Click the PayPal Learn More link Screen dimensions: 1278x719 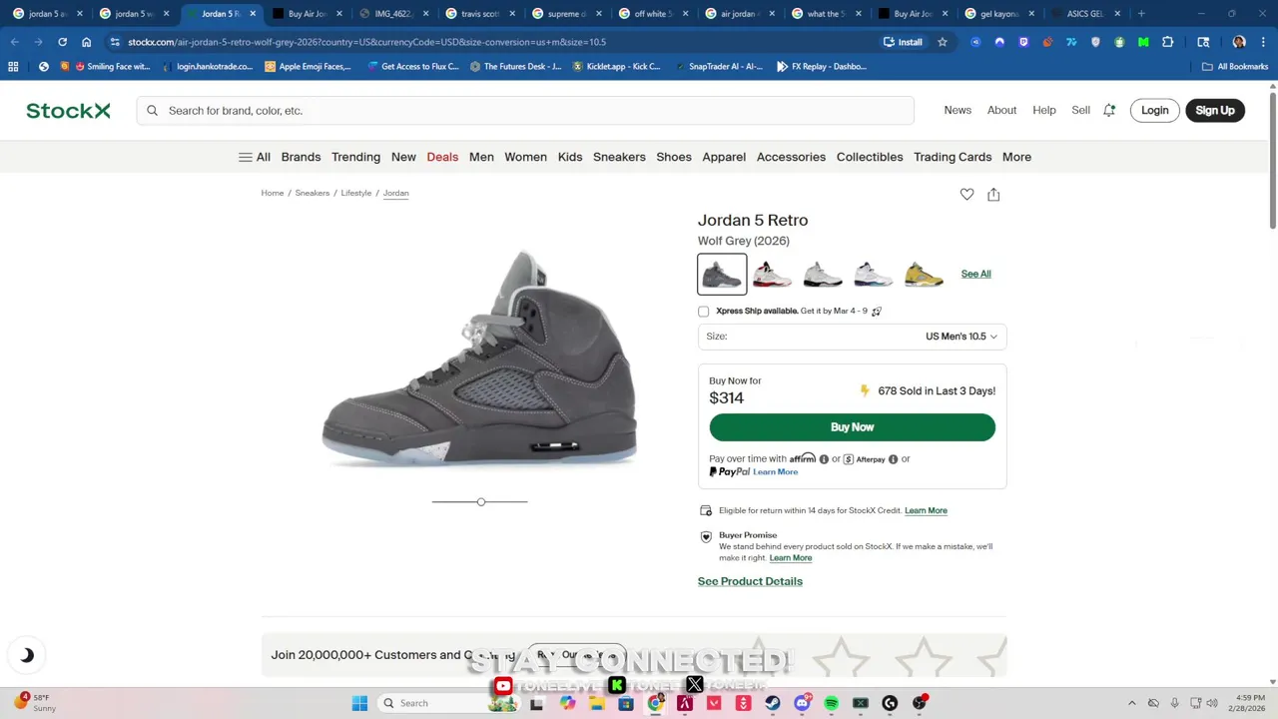click(x=775, y=471)
